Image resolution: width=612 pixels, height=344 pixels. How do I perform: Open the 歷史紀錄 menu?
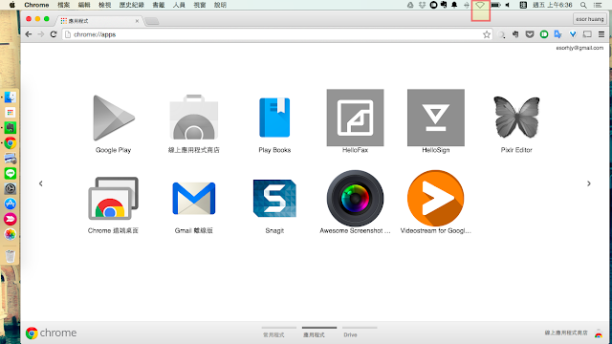[x=132, y=5]
